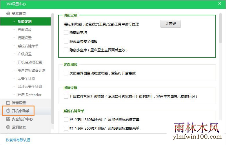Open the 开机小助手 category
The height and width of the screenshot is (145, 226).
[21, 111]
